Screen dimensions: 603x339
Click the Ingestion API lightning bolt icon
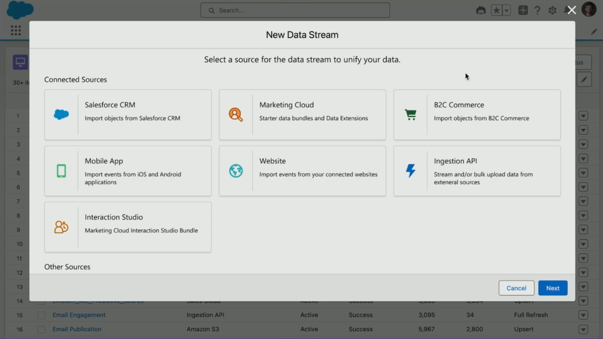pyautogui.click(x=410, y=171)
